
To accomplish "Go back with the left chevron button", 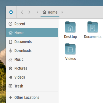I will [22, 12].
